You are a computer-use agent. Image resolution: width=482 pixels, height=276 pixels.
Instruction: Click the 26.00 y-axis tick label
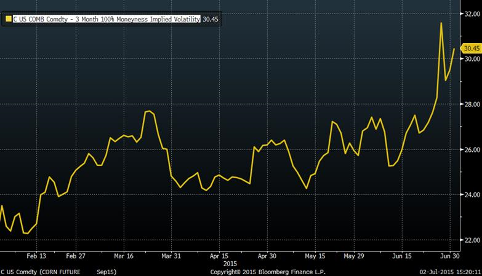[x=472, y=149]
